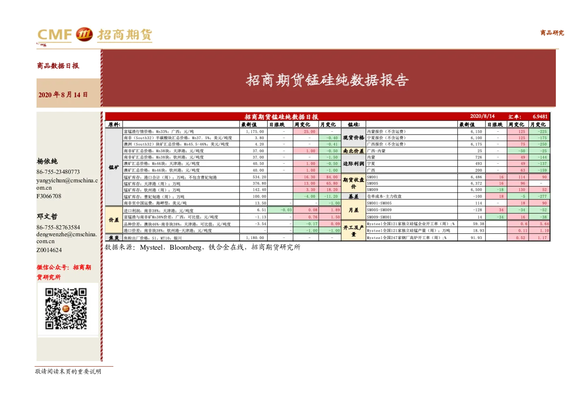Click phone number 86-755-23480773
Image resolution: width=568 pixels, height=402 pixels.
[x=58, y=172]
